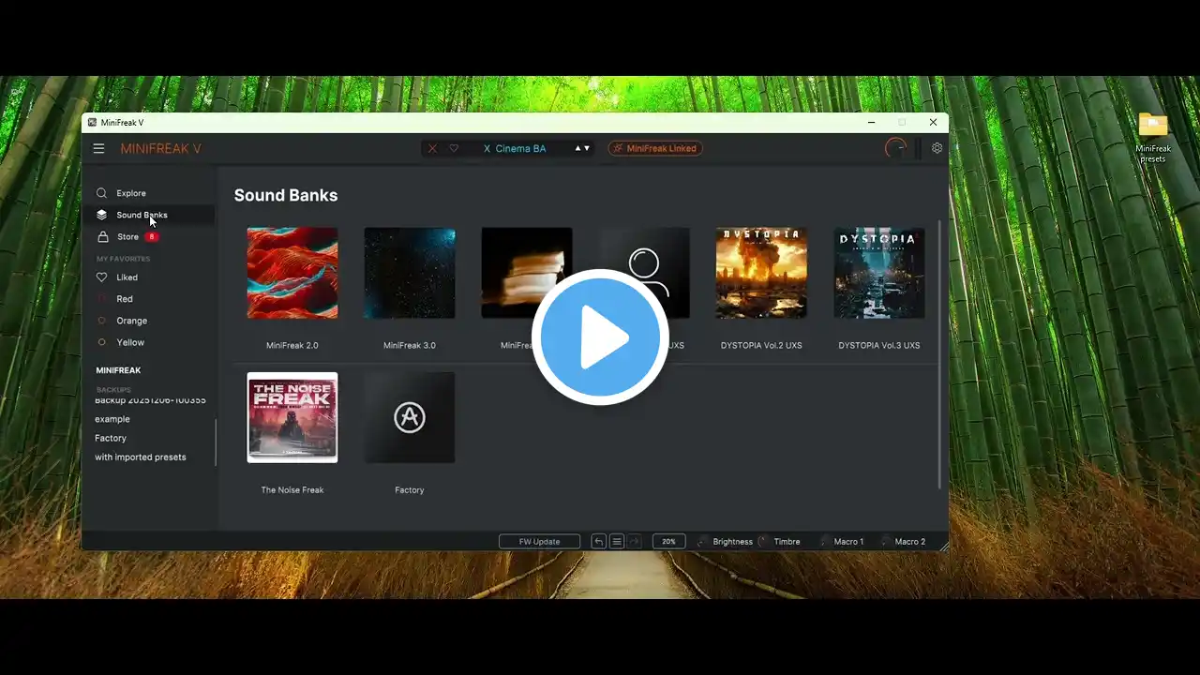The image size is (1200, 675).
Task: Open settings via the gear icon
Action: point(937,148)
